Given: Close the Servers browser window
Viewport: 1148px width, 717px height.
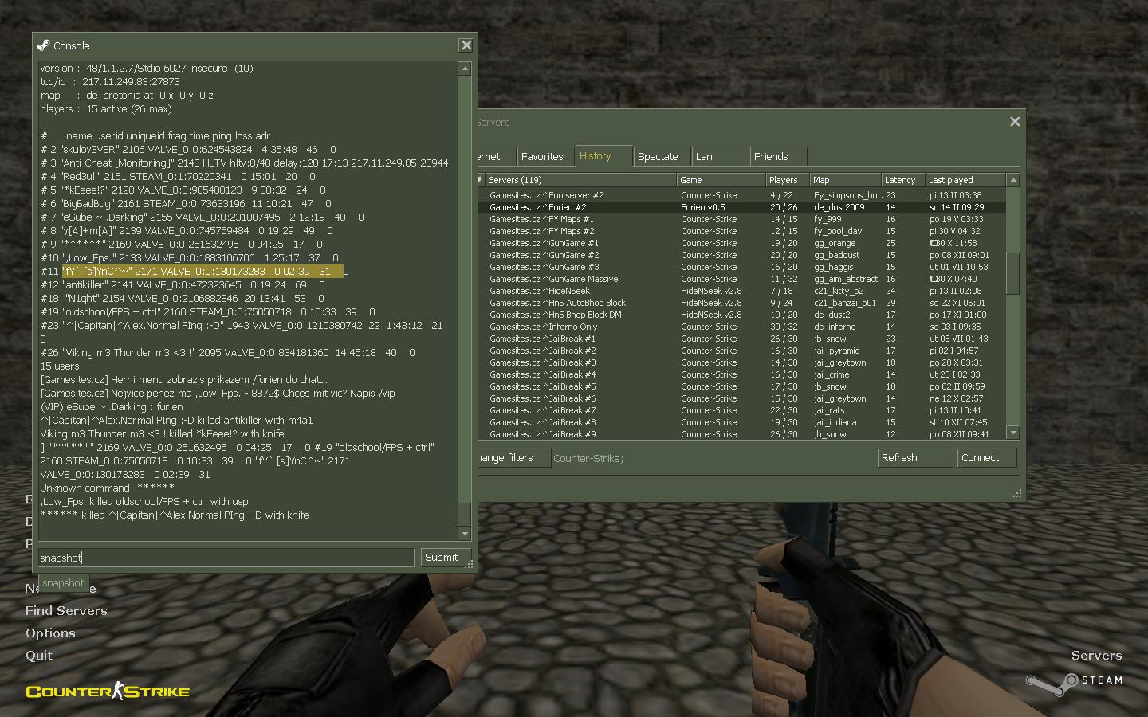Looking at the screenshot, I should [x=1014, y=122].
